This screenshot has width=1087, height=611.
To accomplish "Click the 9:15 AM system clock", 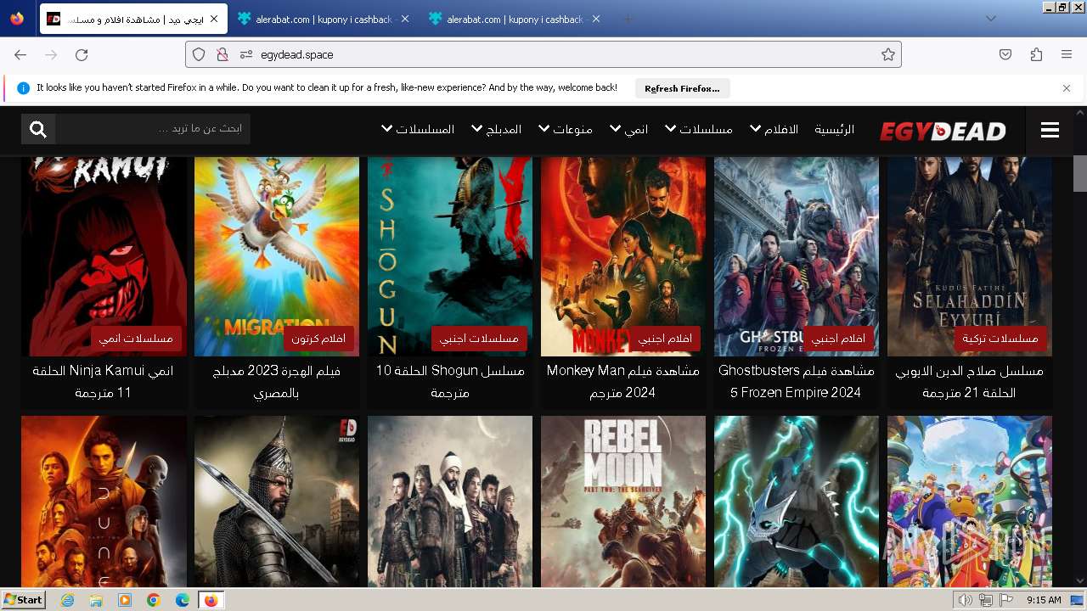I will pos(1044,600).
